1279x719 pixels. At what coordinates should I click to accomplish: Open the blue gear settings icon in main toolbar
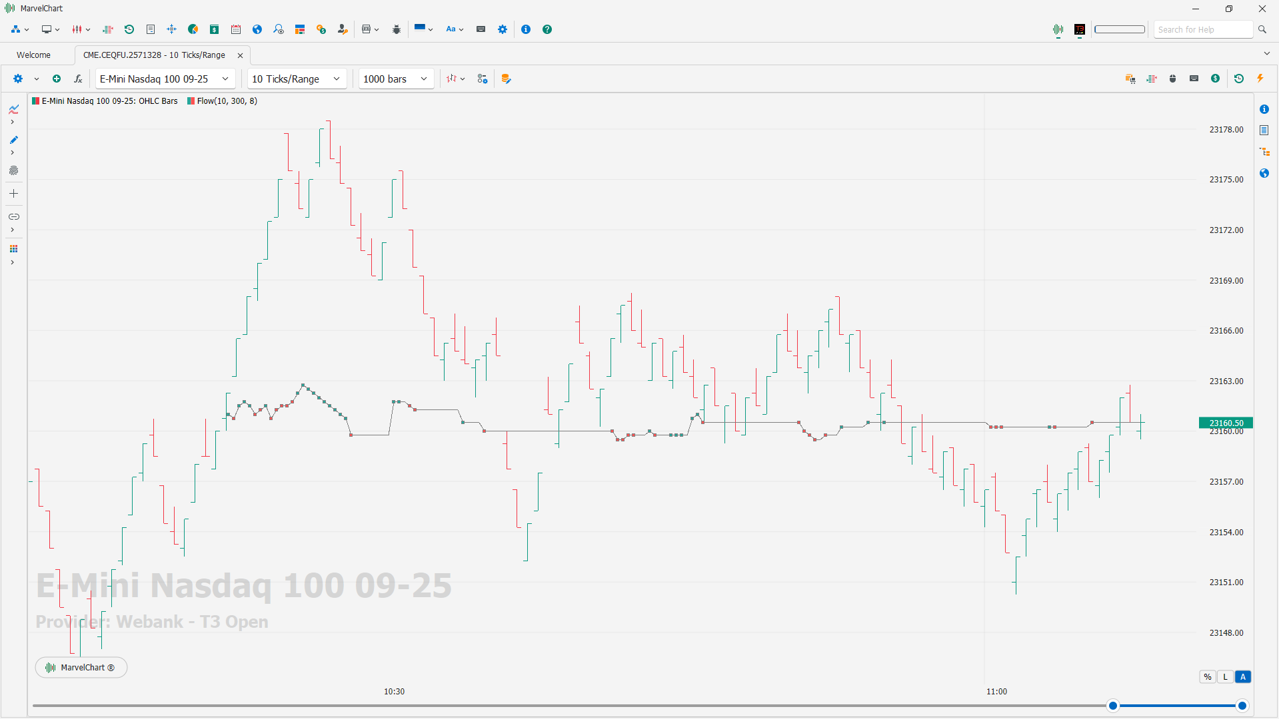click(503, 29)
